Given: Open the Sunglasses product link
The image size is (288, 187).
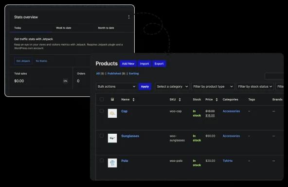Looking at the screenshot, I should pyautogui.click(x=130, y=136).
